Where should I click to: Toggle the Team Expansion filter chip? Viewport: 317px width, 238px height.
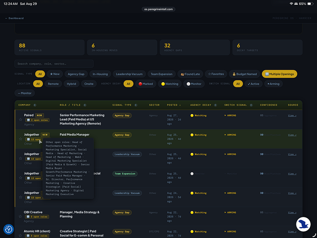162,74
